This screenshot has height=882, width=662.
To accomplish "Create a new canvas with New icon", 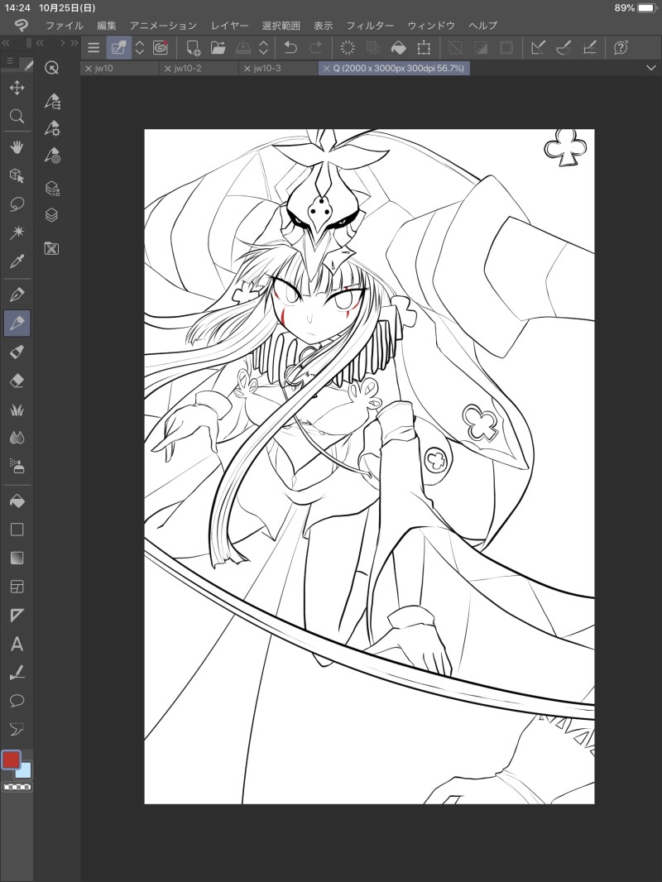I will coord(193,48).
